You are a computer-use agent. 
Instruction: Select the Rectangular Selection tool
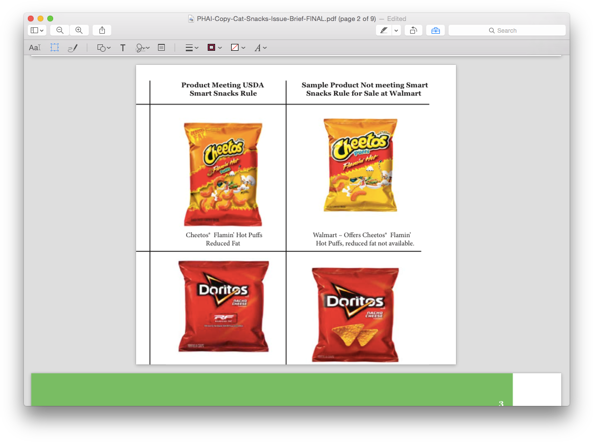click(x=54, y=47)
